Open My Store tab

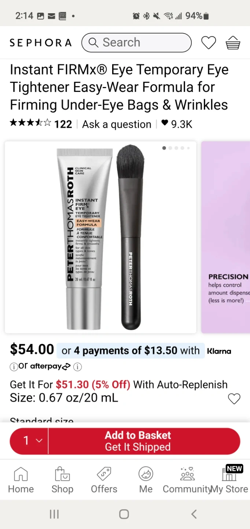coord(229,479)
